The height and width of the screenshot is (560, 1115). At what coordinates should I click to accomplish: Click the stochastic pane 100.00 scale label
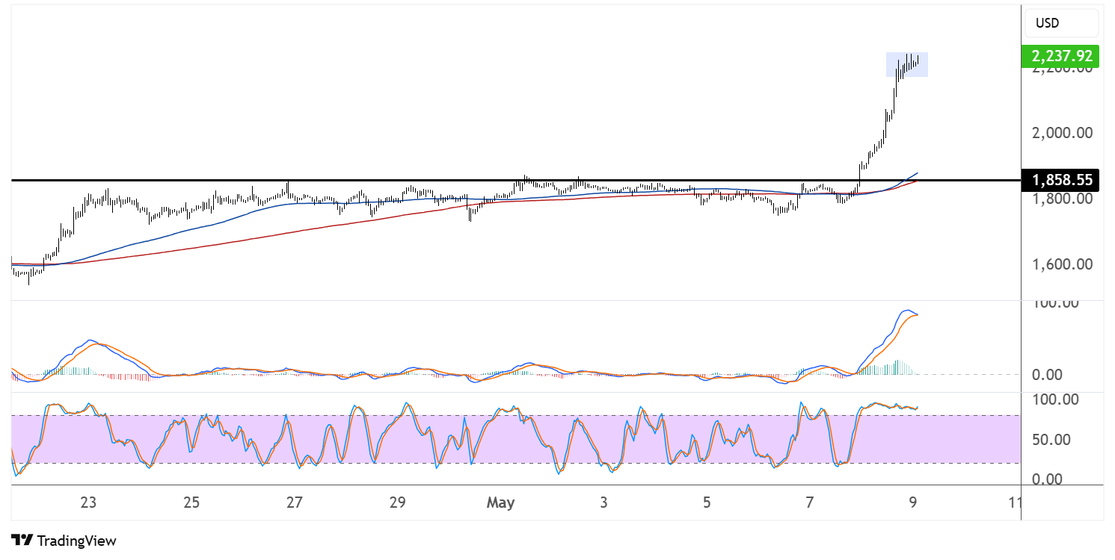[1055, 399]
